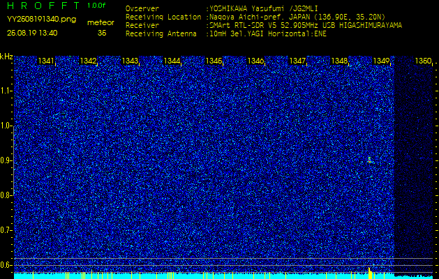Click the 'meteor' label in header

pos(101,23)
